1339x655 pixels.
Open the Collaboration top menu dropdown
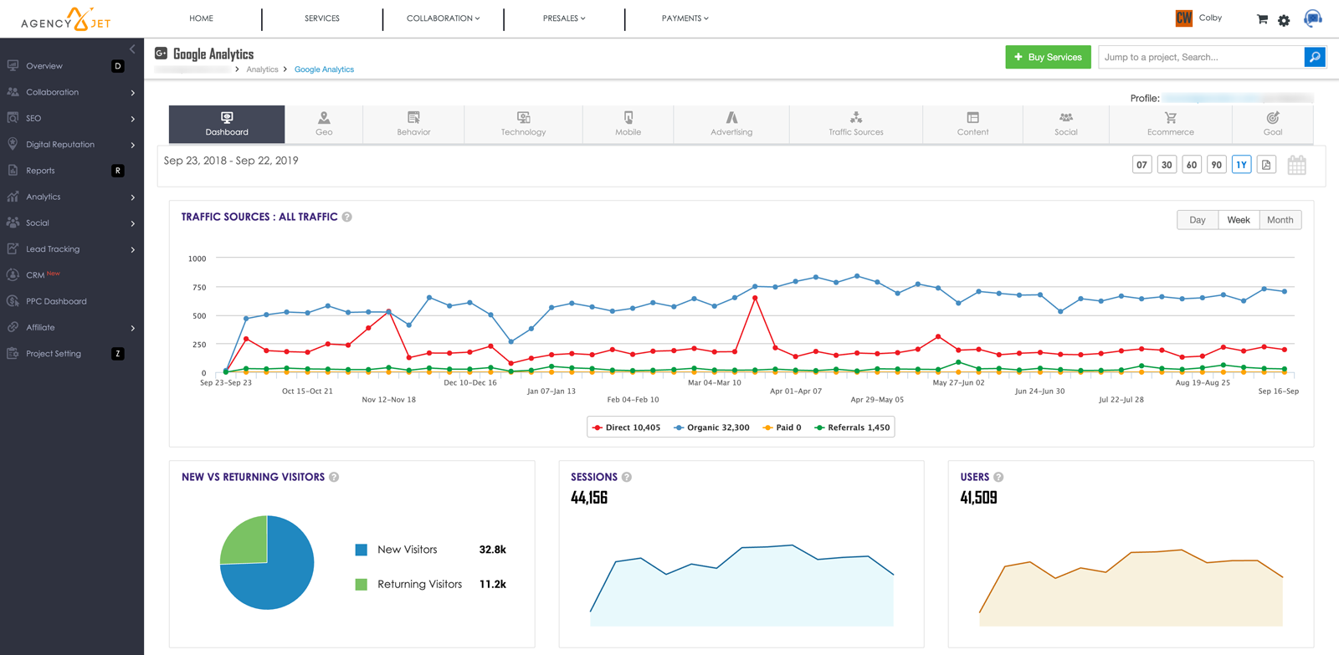tap(443, 18)
